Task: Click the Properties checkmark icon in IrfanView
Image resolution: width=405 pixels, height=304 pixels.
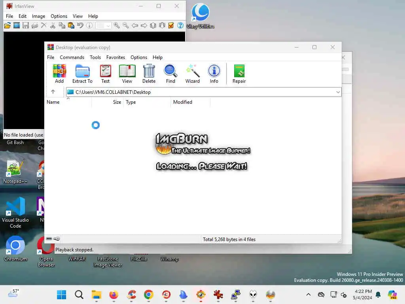Action: click(171, 25)
